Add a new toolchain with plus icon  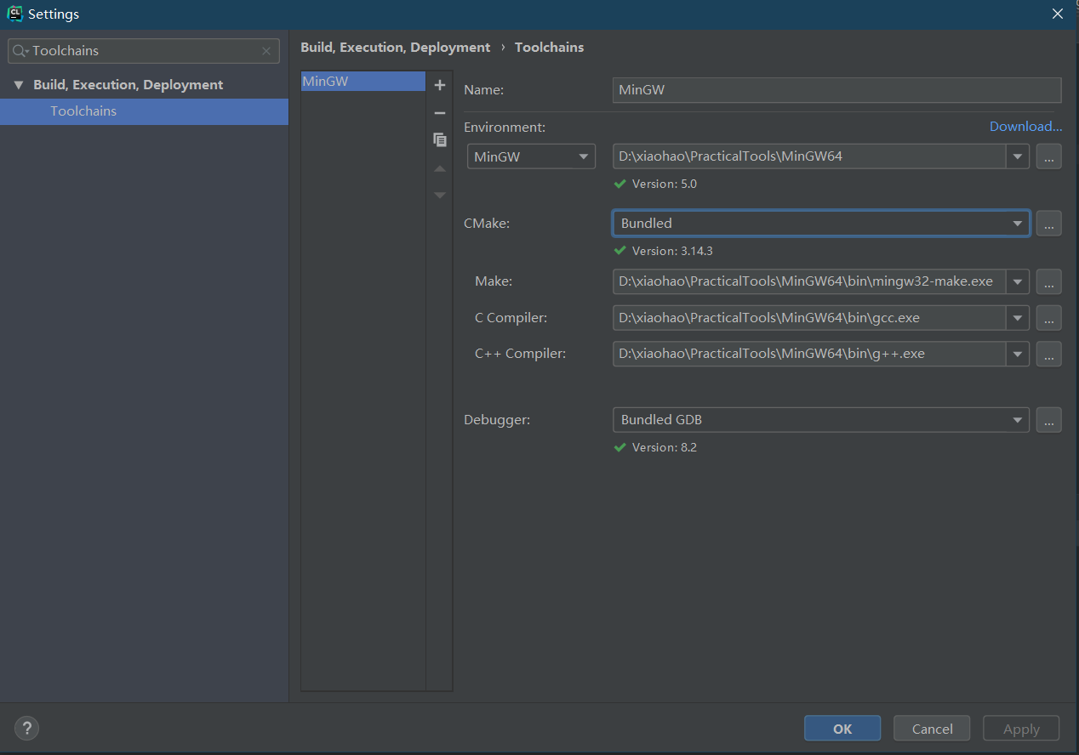(x=439, y=85)
